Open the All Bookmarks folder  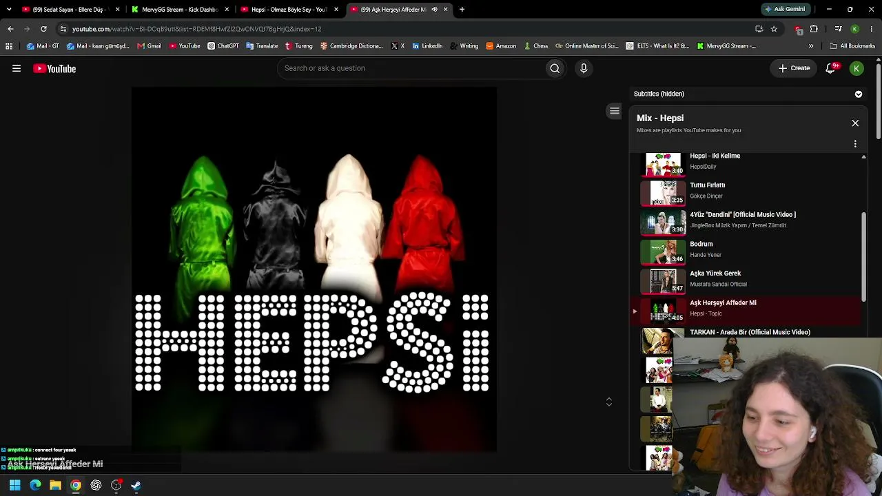tap(852, 46)
